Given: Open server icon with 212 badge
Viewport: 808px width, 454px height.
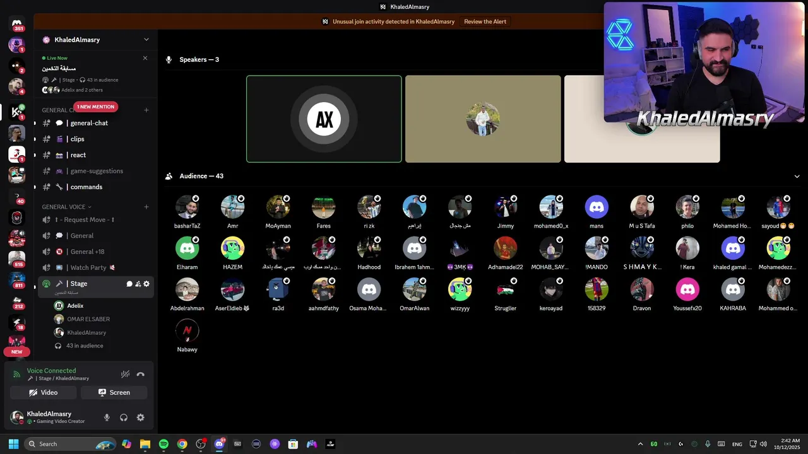Looking at the screenshot, I should click(x=17, y=302).
